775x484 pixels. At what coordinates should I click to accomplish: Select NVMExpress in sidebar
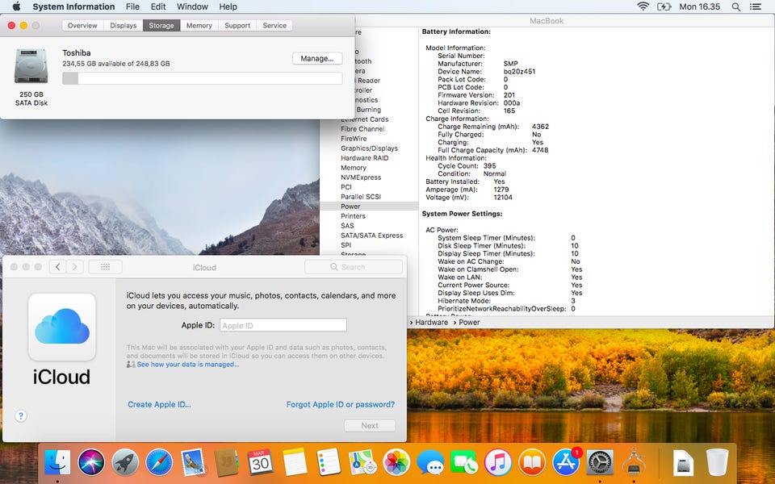361,177
